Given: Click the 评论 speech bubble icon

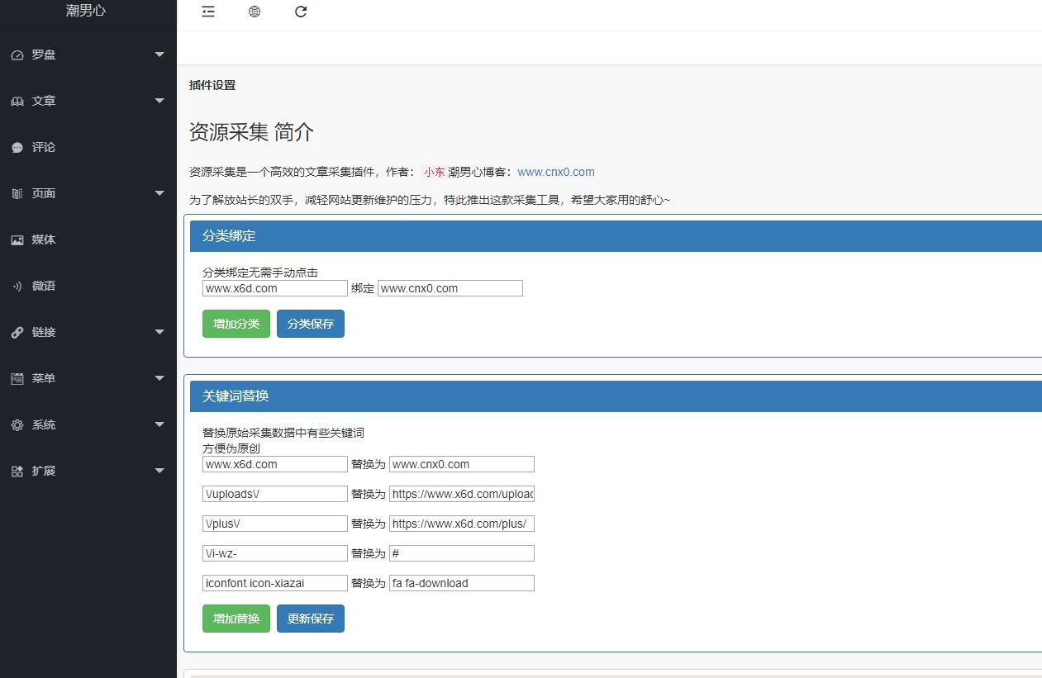Looking at the screenshot, I should tap(18, 147).
